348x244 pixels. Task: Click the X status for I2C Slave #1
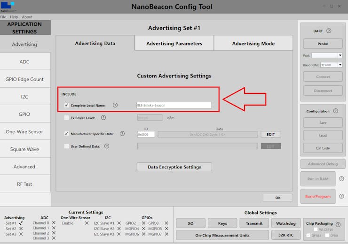click(119, 223)
